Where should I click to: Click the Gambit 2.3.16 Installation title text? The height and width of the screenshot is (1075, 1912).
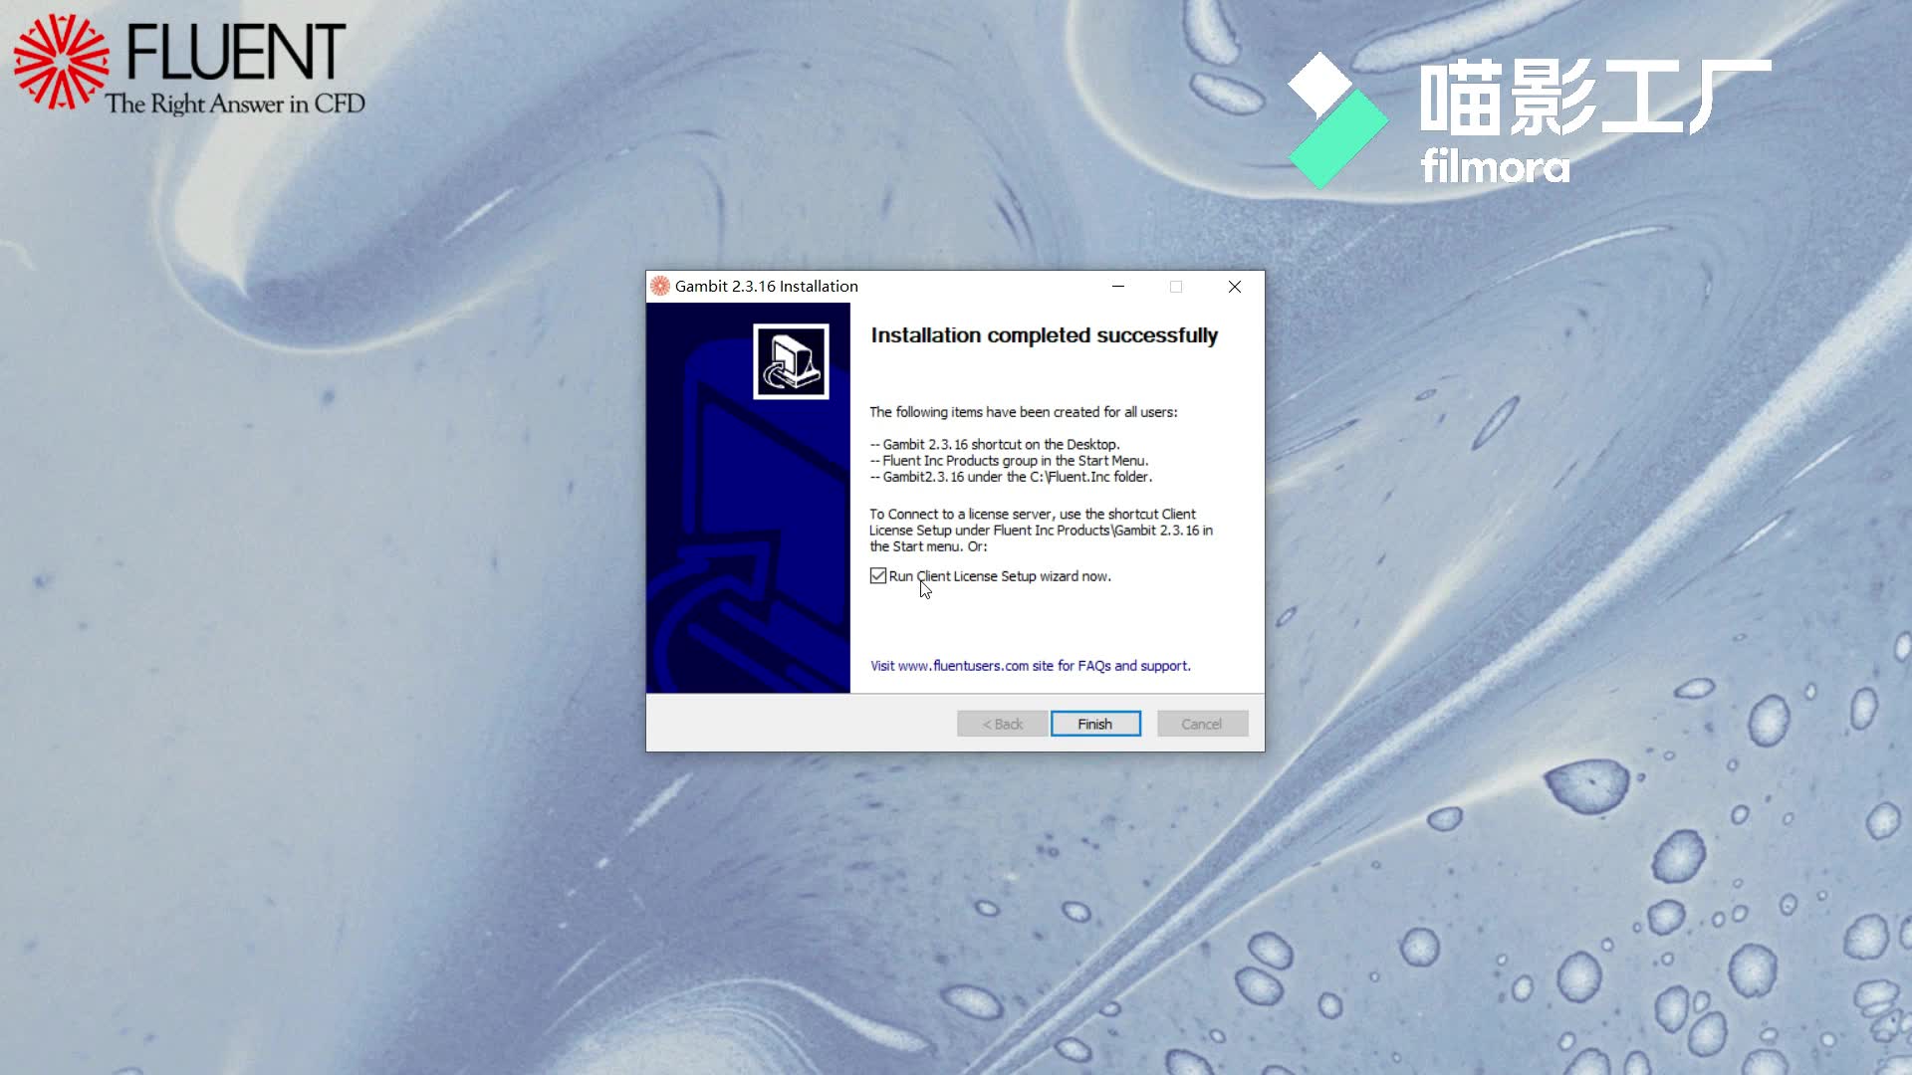point(766,286)
